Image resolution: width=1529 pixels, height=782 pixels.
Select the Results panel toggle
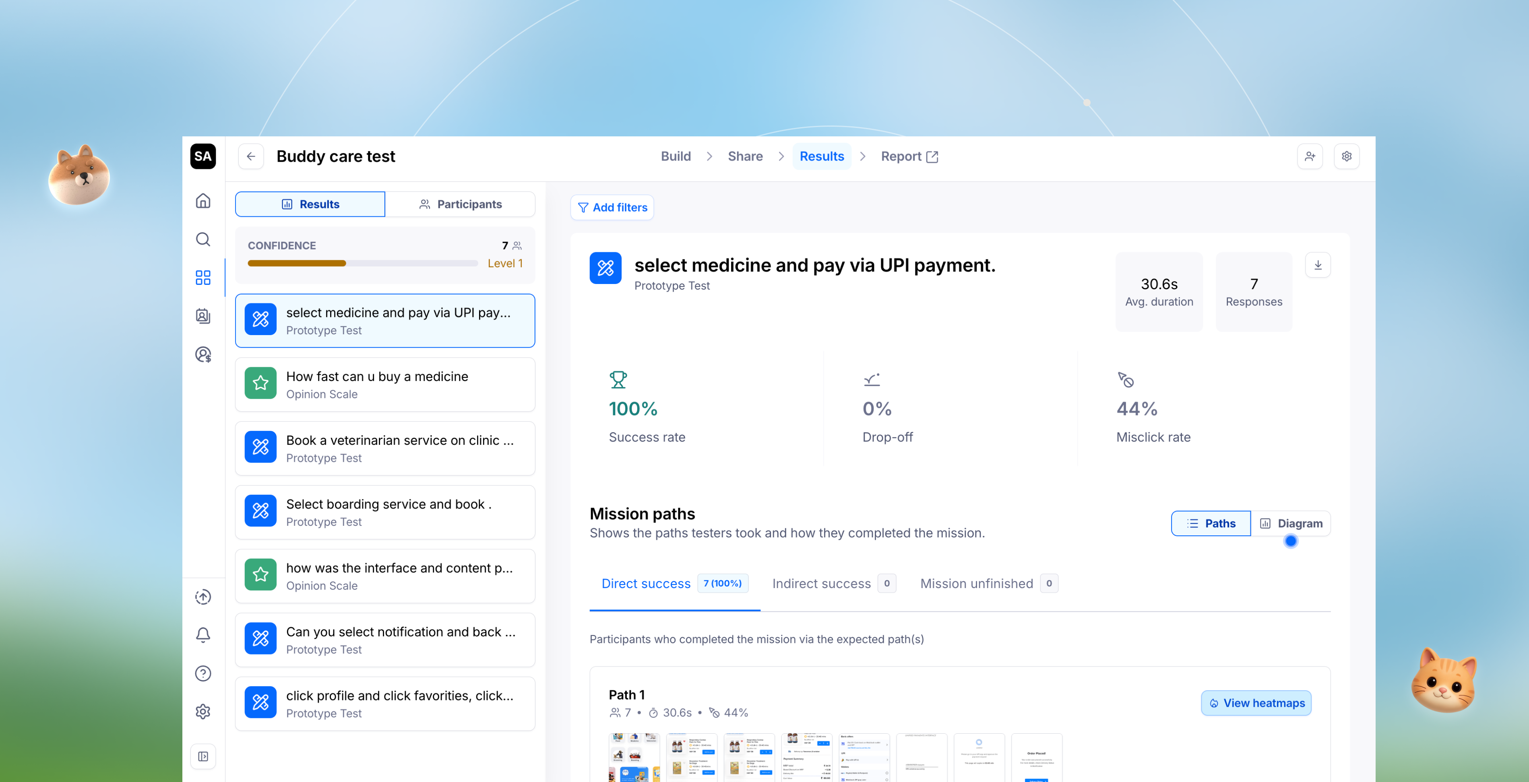pos(310,204)
